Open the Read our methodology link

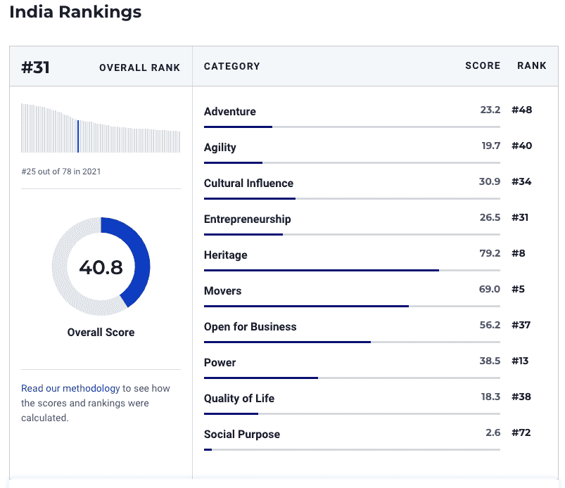pos(70,388)
